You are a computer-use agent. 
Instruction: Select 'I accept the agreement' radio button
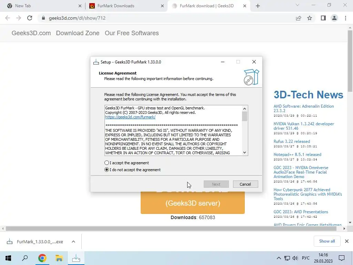107,163
